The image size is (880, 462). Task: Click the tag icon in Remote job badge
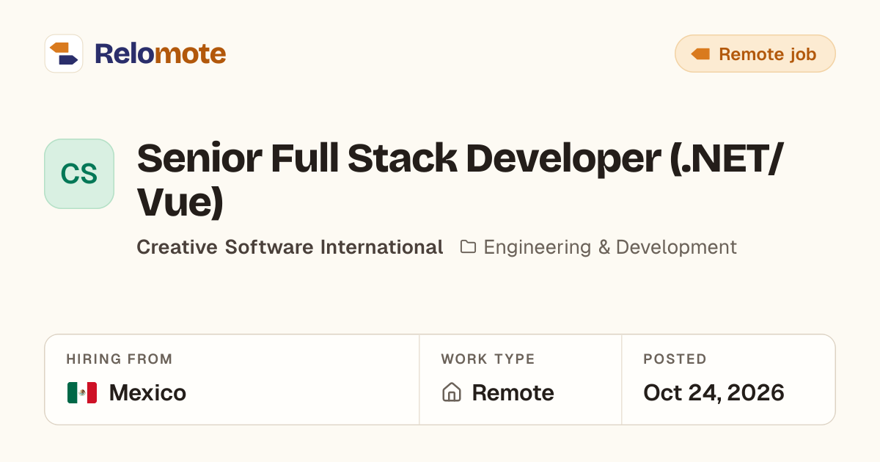(x=700, y=54)
